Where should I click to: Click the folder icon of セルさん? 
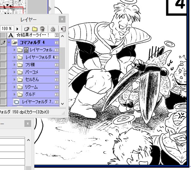click(x=20, y=80)
